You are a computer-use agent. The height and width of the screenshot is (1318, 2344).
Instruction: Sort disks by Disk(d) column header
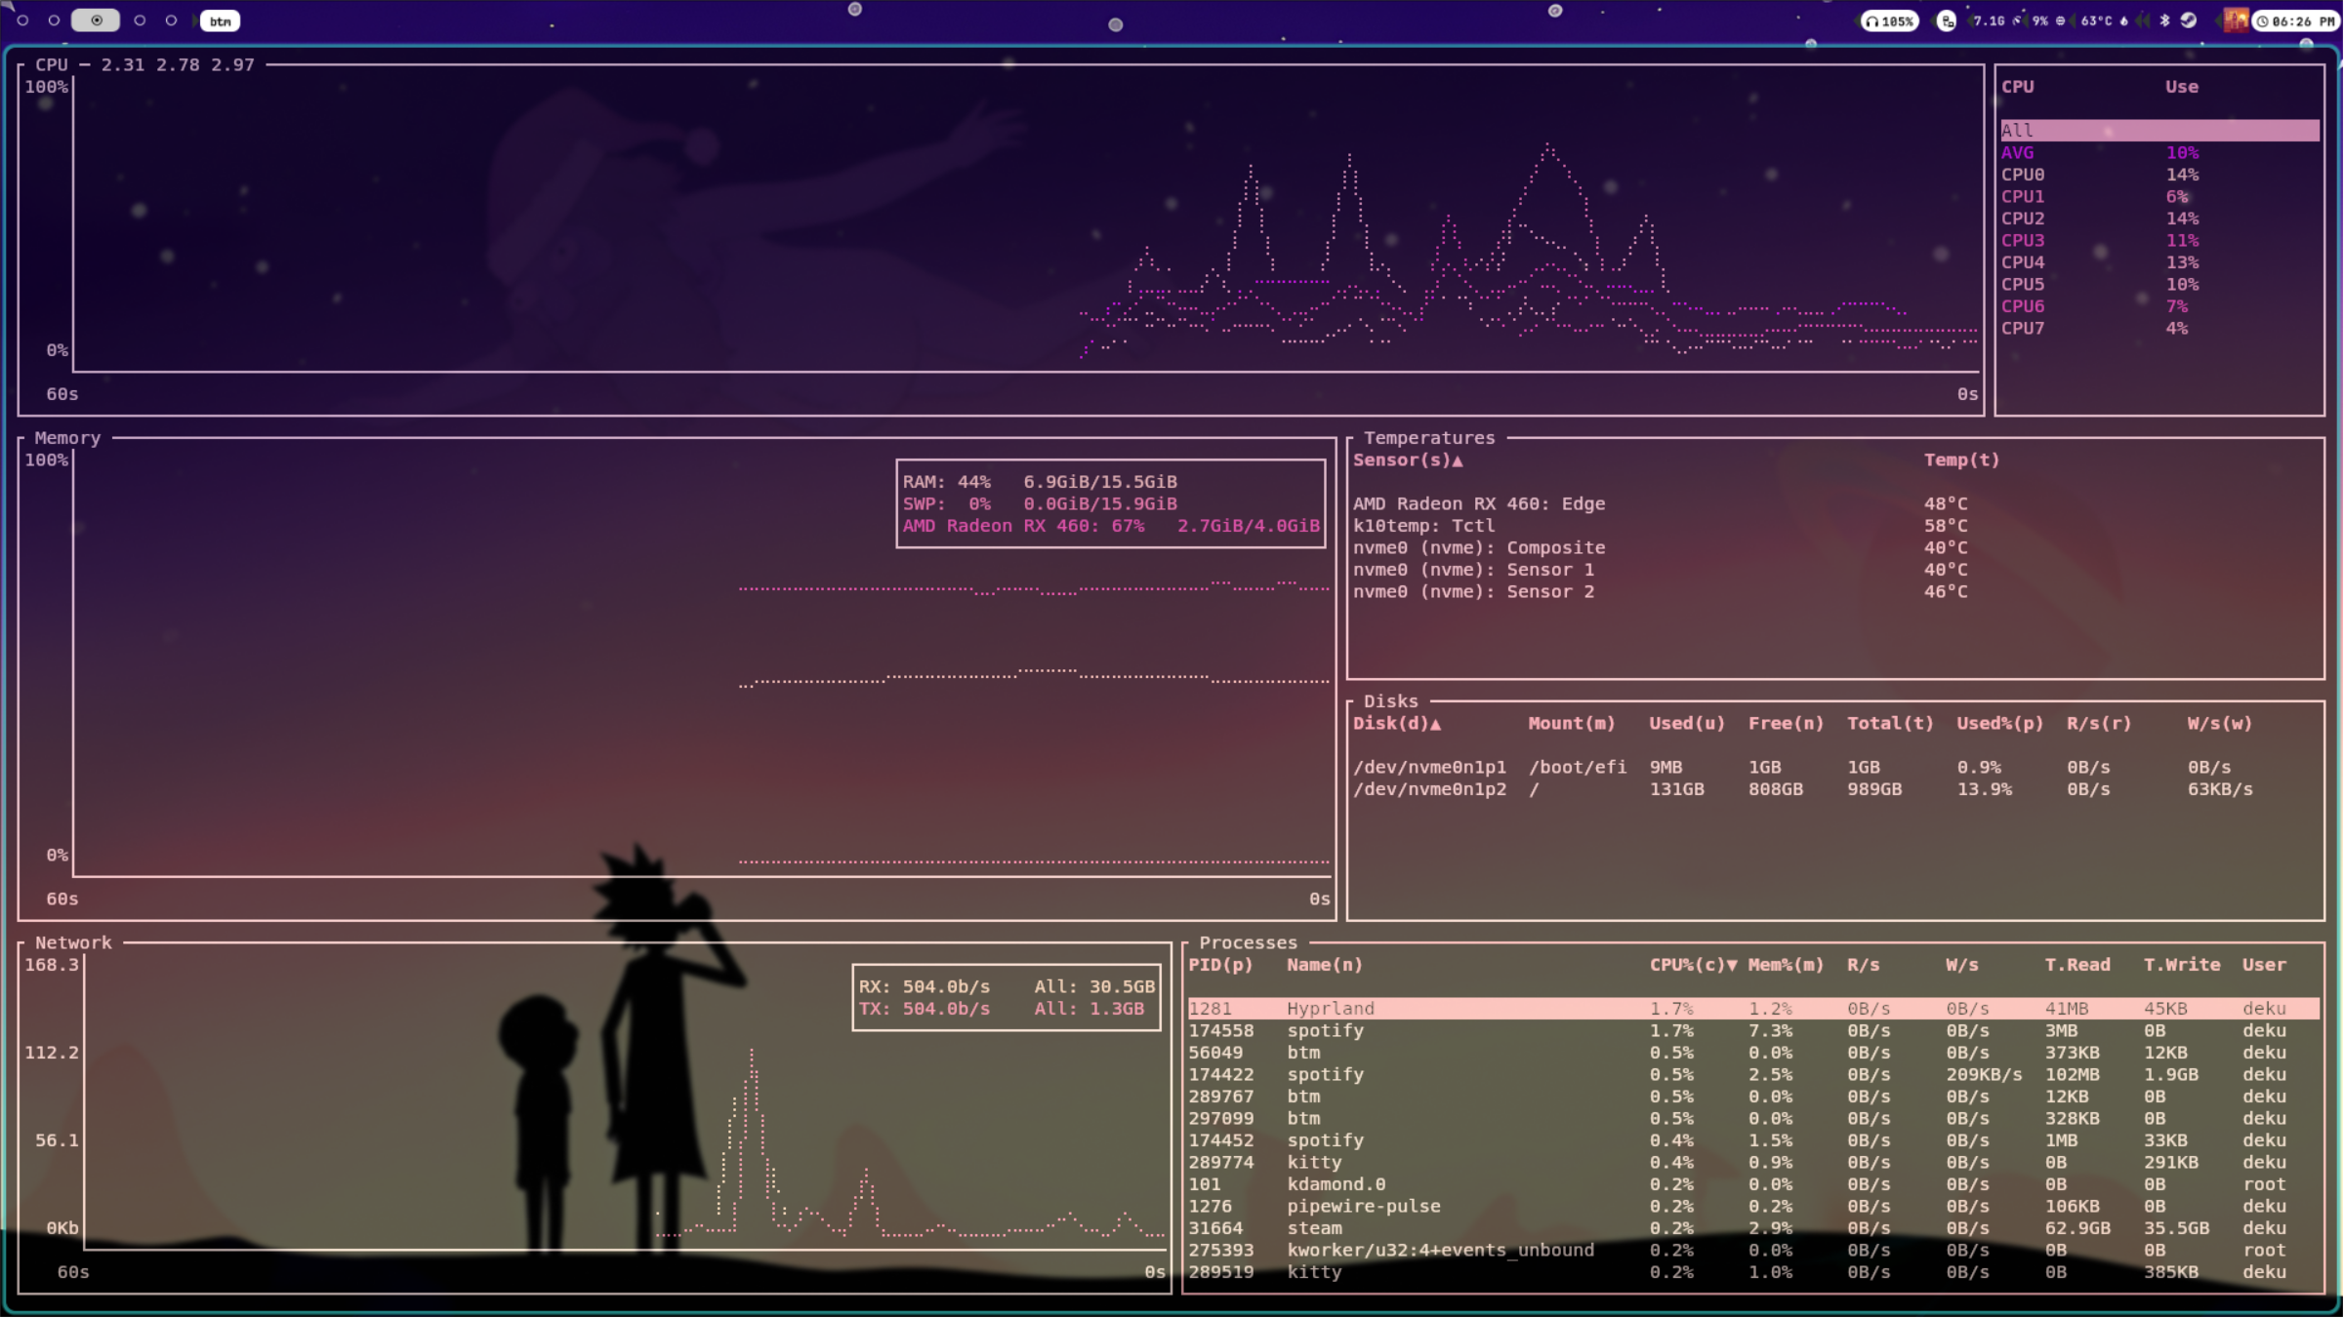1396,724
